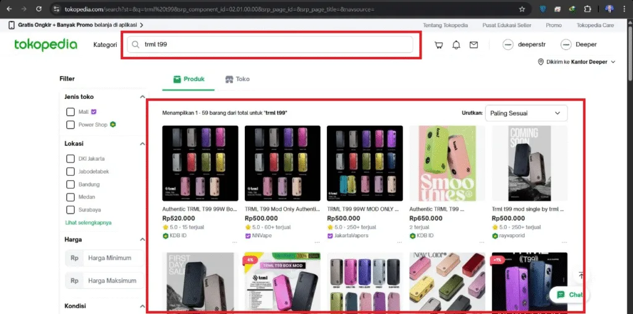Open the Kategori menu
Screen dimensions: 633x314
[x=105, y=45]
